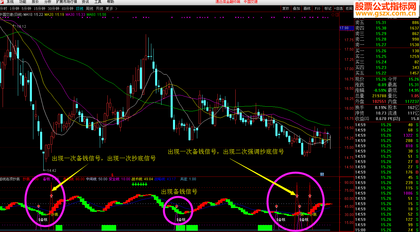Select the 买三 15.24 order row

pos(387,62)
